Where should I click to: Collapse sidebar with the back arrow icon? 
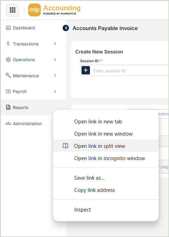(x=66, y=28)
